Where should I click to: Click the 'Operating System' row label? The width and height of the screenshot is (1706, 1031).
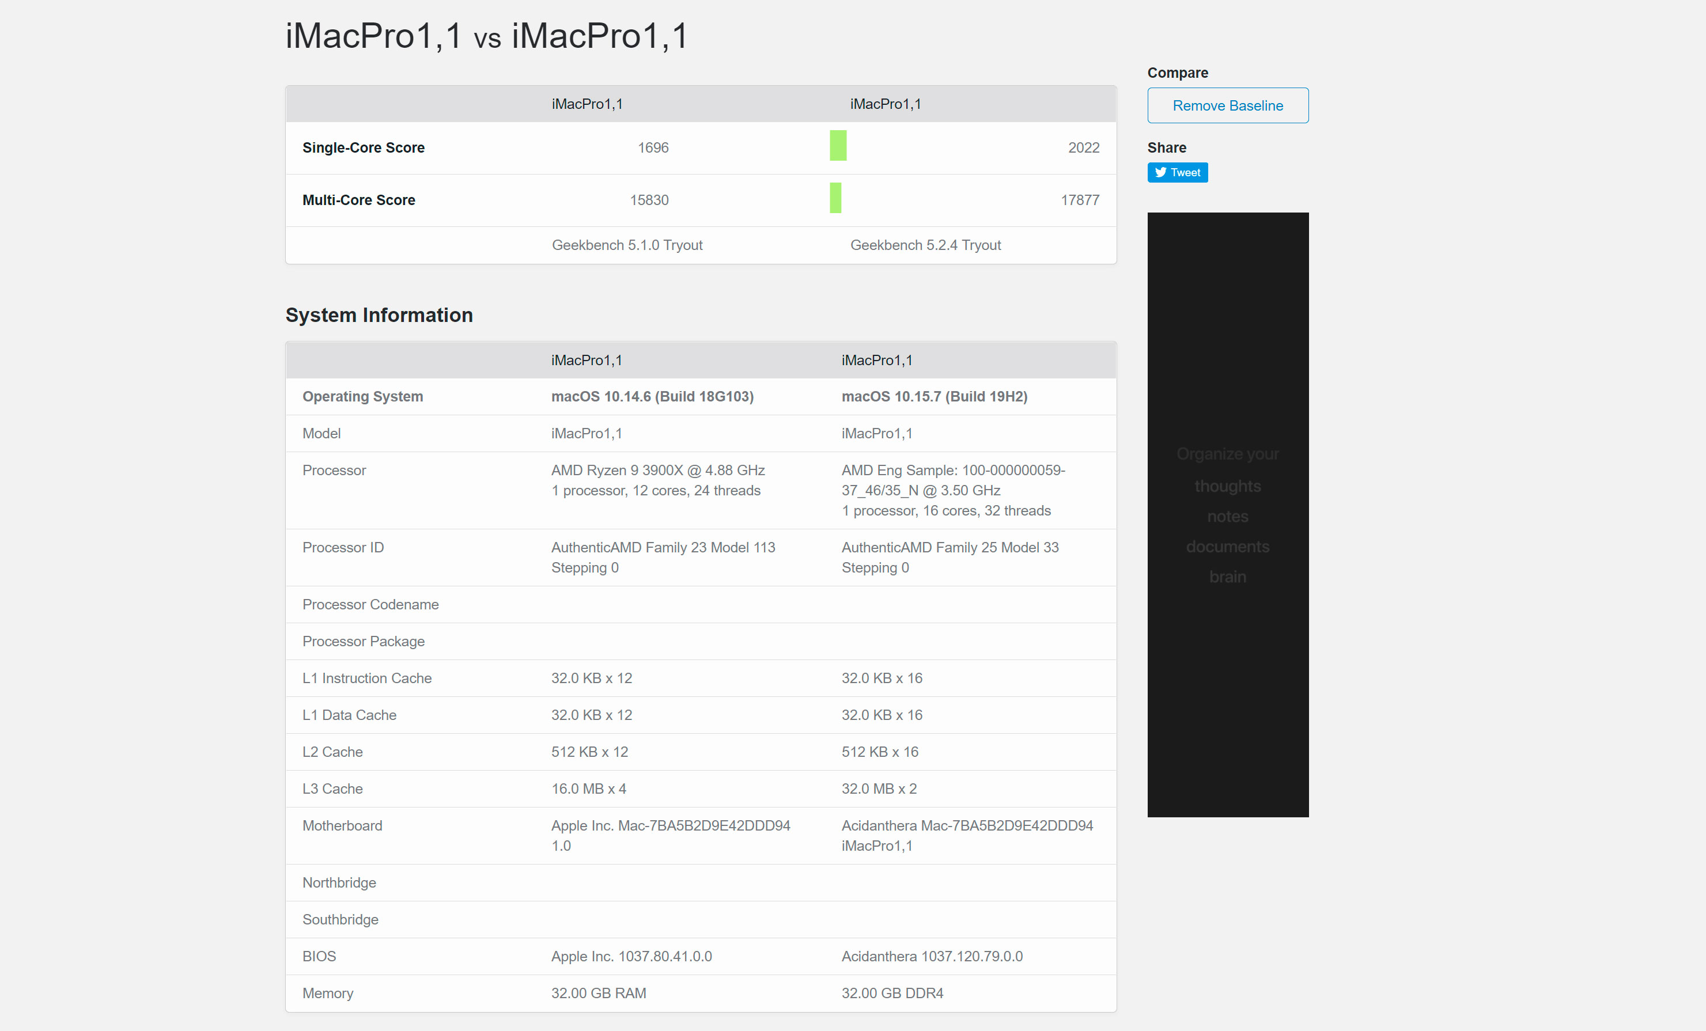362,396
